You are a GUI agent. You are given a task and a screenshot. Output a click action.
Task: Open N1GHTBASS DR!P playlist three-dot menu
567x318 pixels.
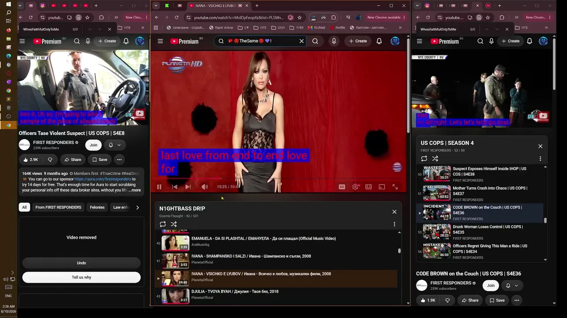pyautogui.click(x=394, y=224)
